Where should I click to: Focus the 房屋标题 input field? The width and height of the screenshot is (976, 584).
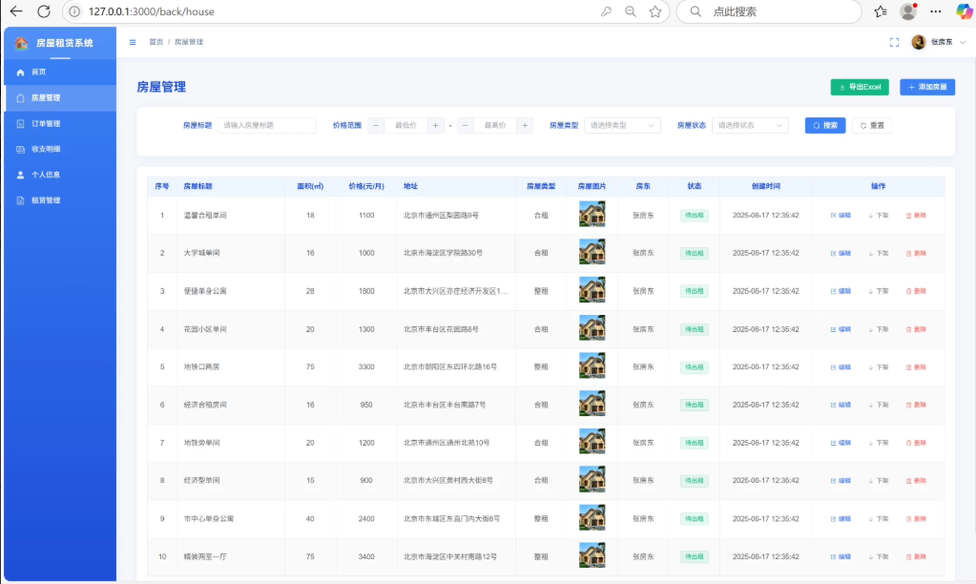pyautogui.click(x=267, y=125)
